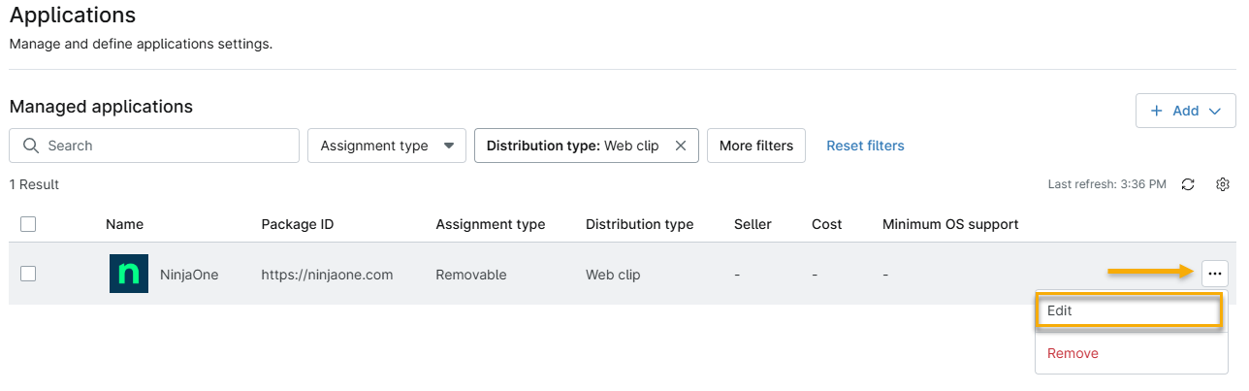Sort by the Name column header
The height and width of the screenshot is (391, 1249).
124,224
